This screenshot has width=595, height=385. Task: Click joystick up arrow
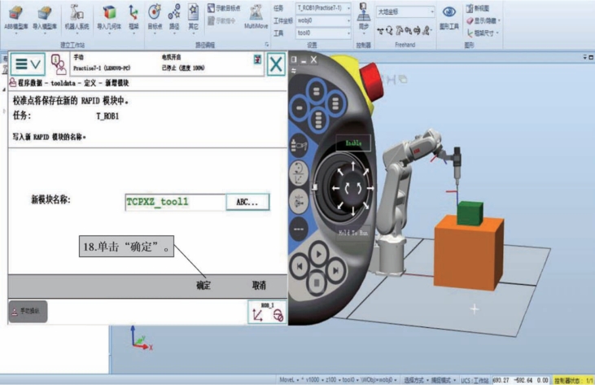353,166
